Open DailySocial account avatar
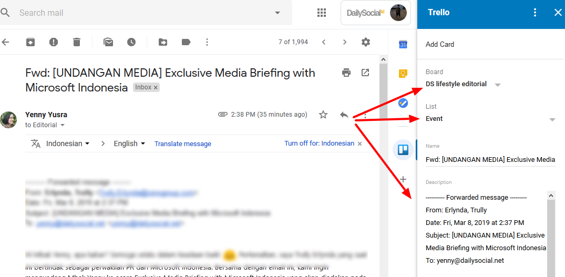Viewport: 565px width, 277px height. 398,13
